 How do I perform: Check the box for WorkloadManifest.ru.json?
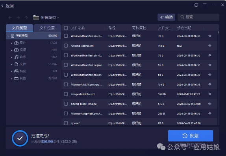coord(66,65)
